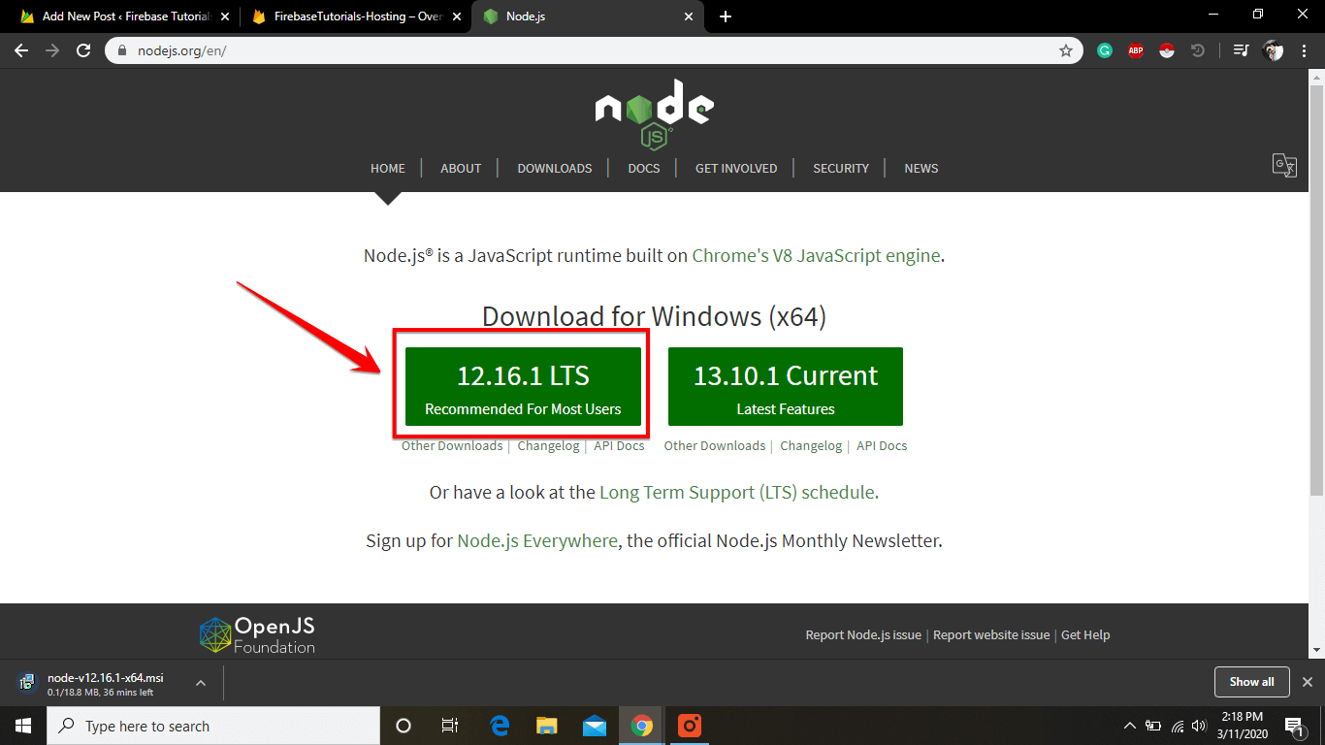Open the Grammarly extension icon

[x=1105, y=50]
